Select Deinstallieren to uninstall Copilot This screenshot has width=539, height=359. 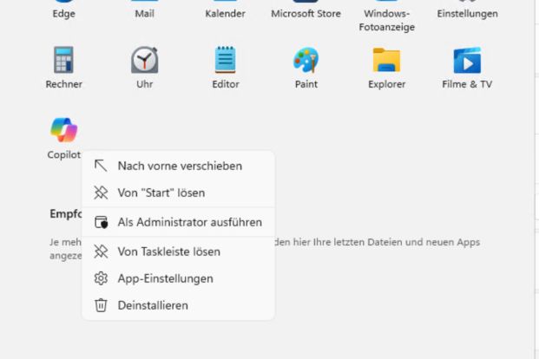(178, 305)
